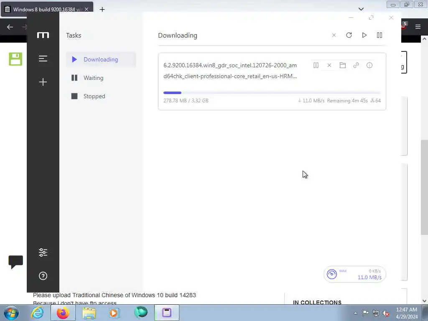Click the Motrix logo in the sidebar
Image resolution: width=428 pixels, height=321 pixels.
(x=43, y=35)
